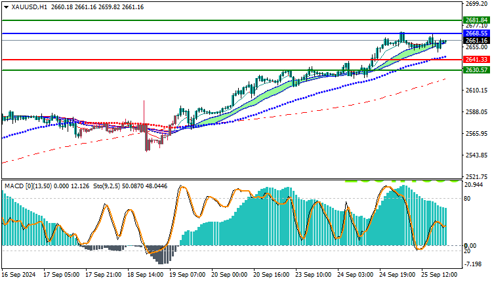Click the -7.198 indicator scale value
Viewport: 492px width, 282px height.
[473, 264]
